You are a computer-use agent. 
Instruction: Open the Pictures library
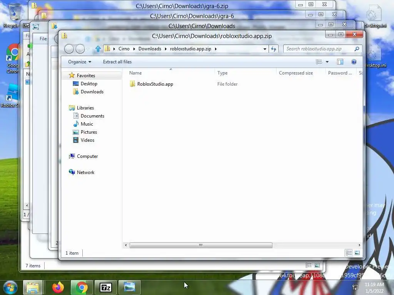(89, 132)
